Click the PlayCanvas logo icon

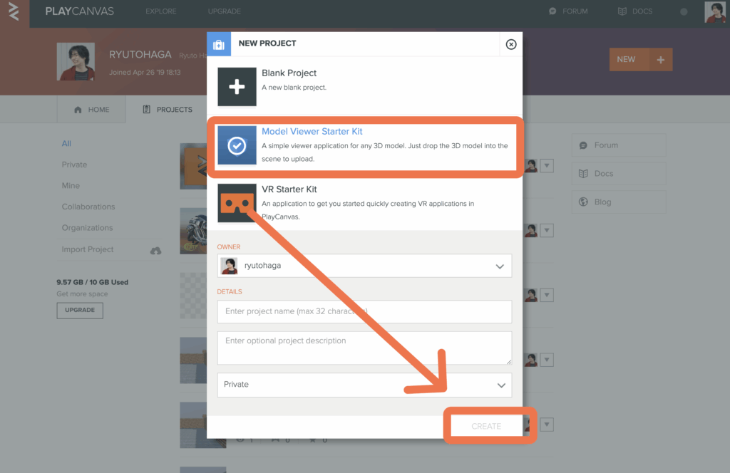click(x=14, y=12)
